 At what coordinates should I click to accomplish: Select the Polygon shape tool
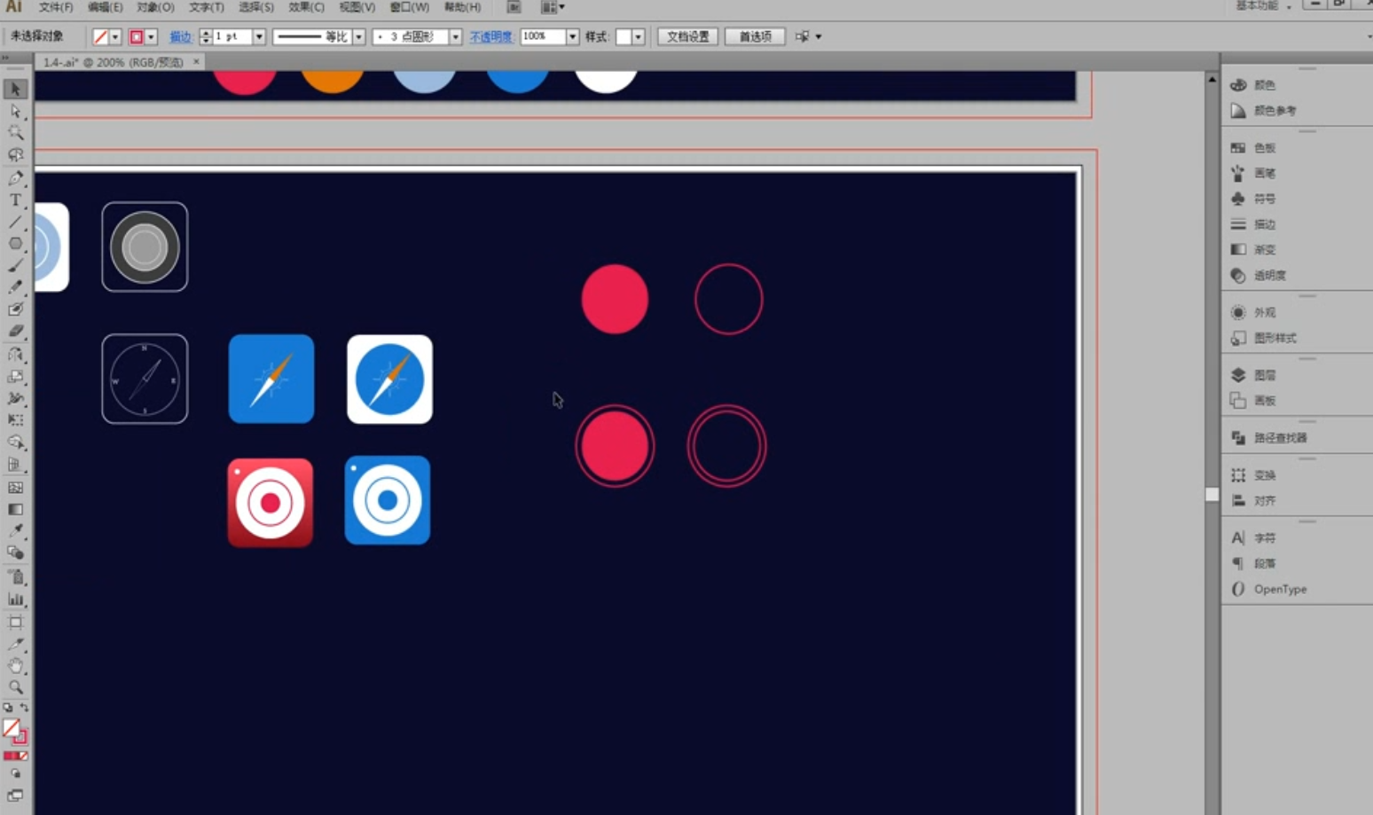(x=15, y=244)
